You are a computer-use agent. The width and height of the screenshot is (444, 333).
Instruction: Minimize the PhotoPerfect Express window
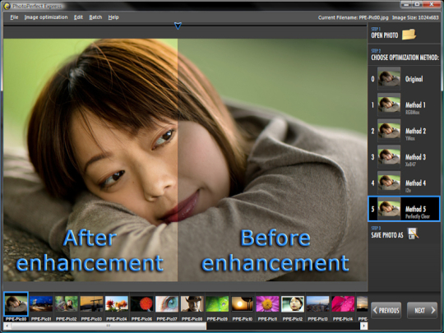coord(406,4)
